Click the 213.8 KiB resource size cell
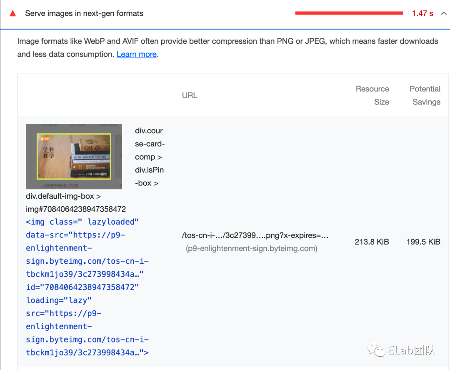Viewport: 450px width, 370px height. point(372,242)
